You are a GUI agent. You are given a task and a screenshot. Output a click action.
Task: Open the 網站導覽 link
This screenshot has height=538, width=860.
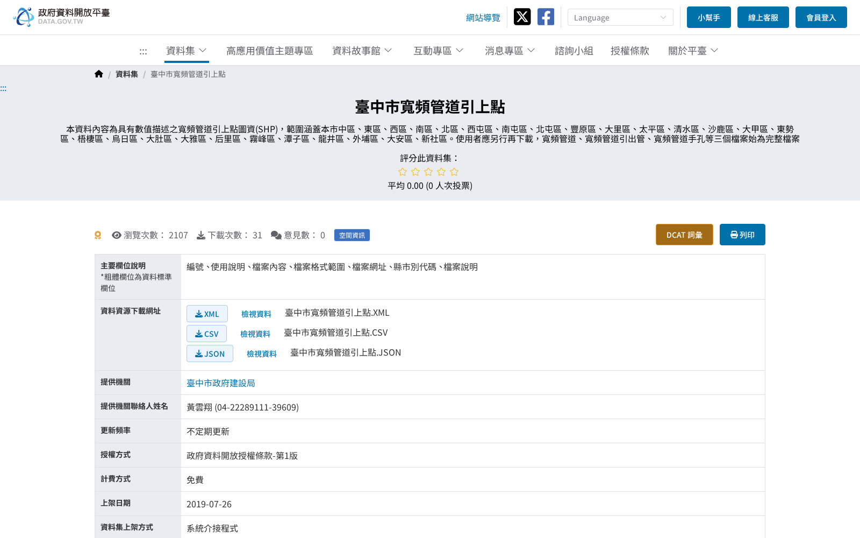pos(483,18)
